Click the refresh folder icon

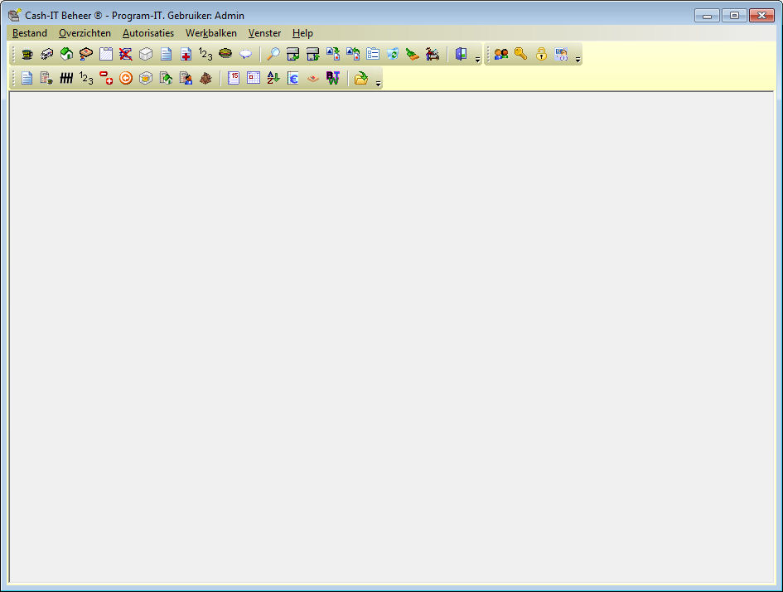tap(393, 54)
